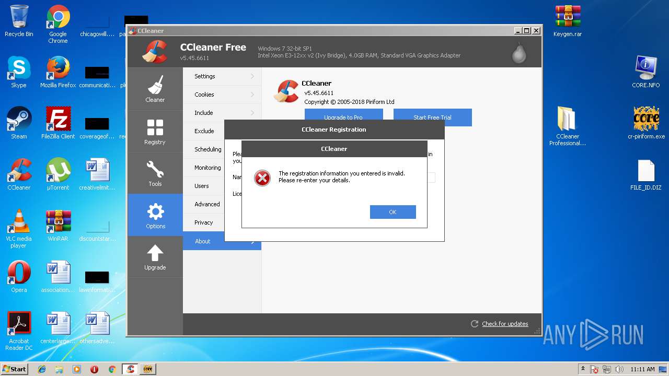This screenshot has width=669, height=376.
Task: Select the association Word document icon
Action: (58, 277)
